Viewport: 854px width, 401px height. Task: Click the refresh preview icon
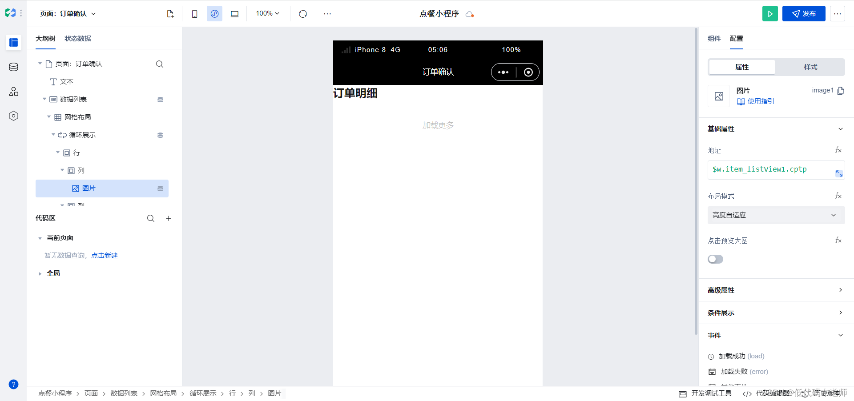point(303,14)
